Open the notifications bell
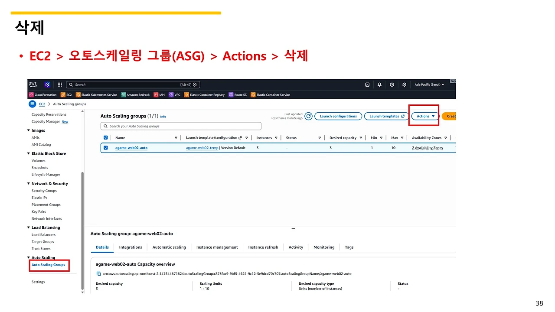 click(x=380, y=85)
